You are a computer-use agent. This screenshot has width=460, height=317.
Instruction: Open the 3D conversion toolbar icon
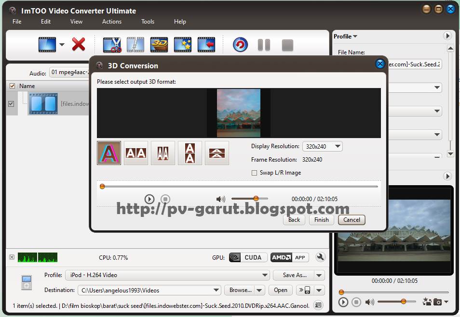[x=159, y=45]
